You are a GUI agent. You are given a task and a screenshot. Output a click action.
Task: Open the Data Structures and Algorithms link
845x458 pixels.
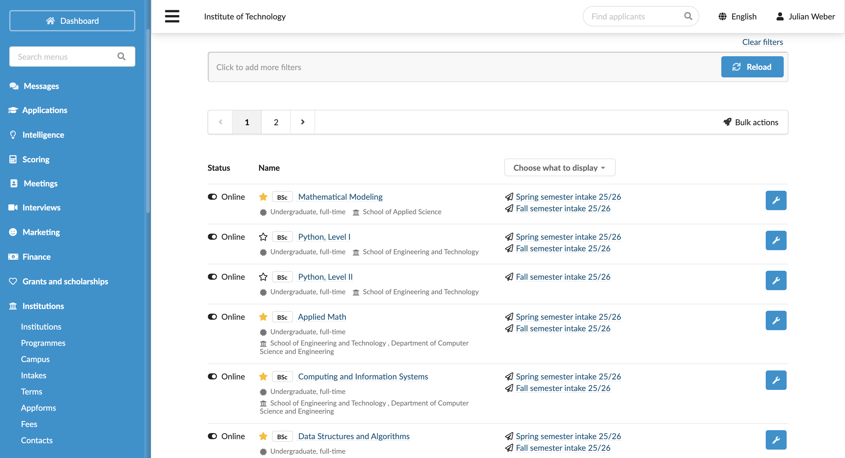[x=354, y=436]
